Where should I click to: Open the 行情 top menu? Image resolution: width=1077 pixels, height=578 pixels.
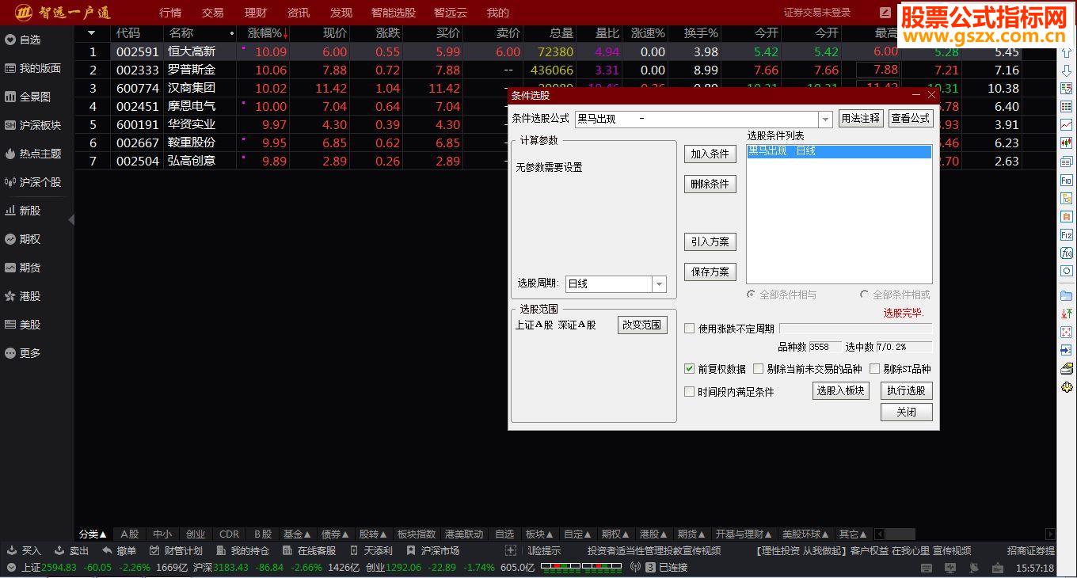click(170, 13)
